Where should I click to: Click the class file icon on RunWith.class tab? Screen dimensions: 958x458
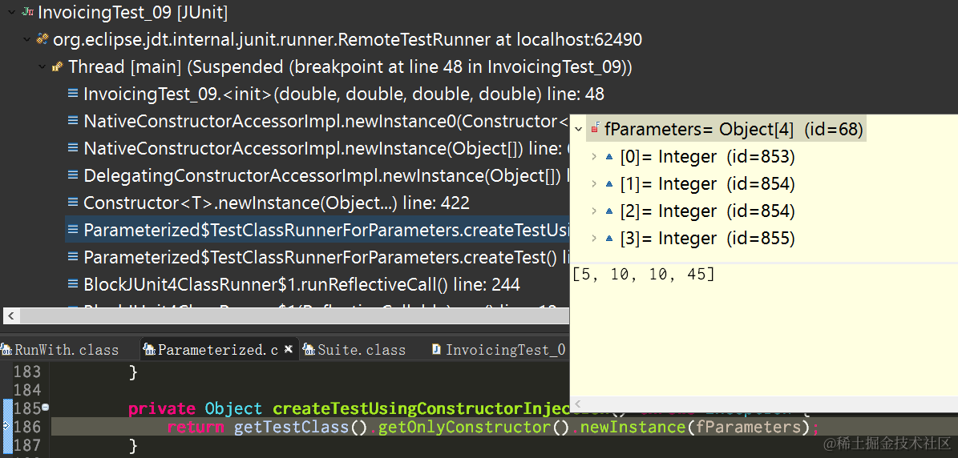point(6,349)
